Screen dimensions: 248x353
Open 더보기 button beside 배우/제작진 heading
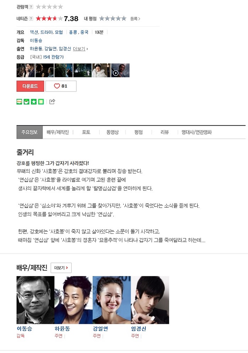61,267
